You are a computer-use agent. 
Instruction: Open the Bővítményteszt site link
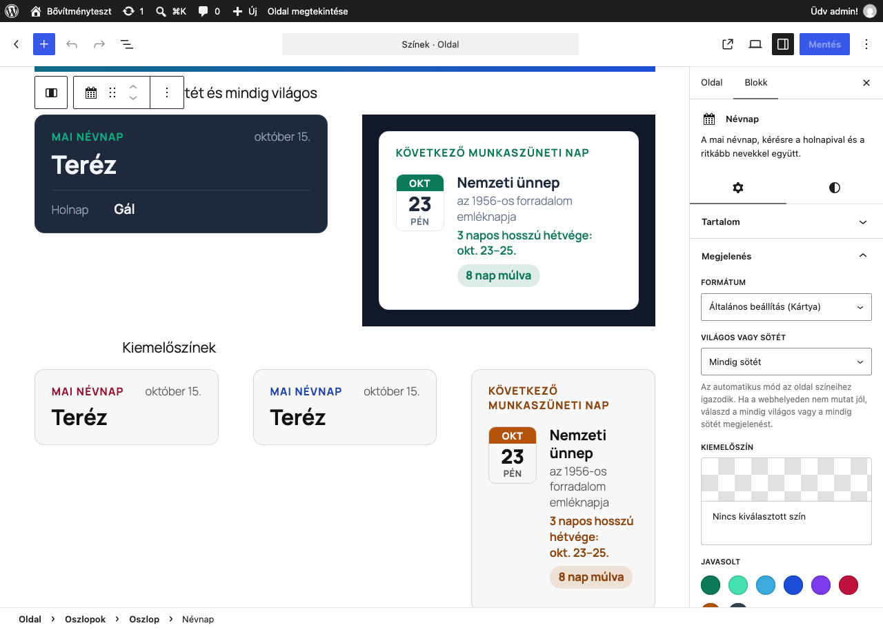(70, 11)
